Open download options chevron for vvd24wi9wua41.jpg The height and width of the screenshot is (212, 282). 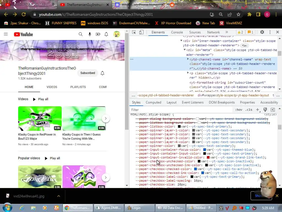(59, 196)
